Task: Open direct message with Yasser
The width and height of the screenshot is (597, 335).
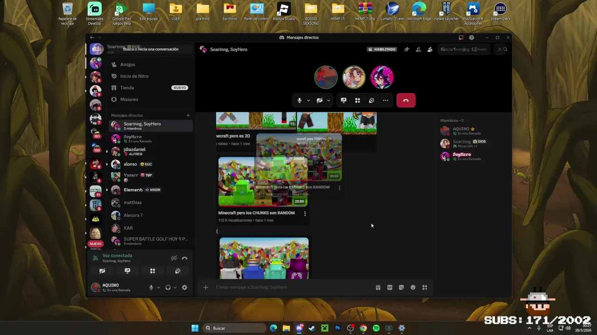Action: 151,177
